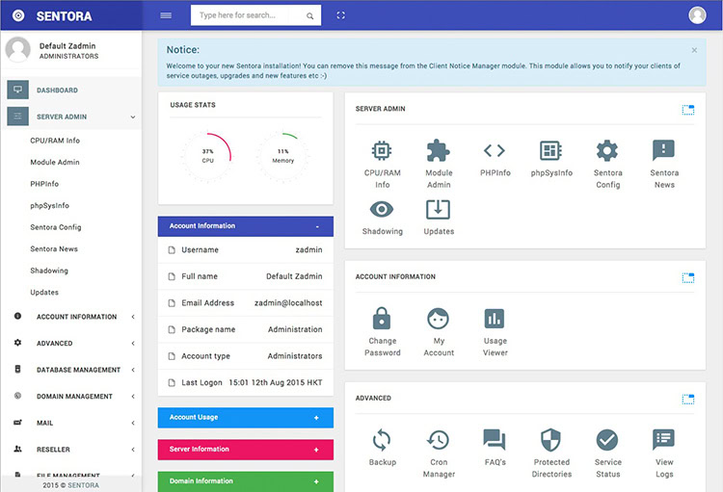Screen dimensions: 723x492
Task: Click the Memory usage gauge
Action: [x=282, y=156]
